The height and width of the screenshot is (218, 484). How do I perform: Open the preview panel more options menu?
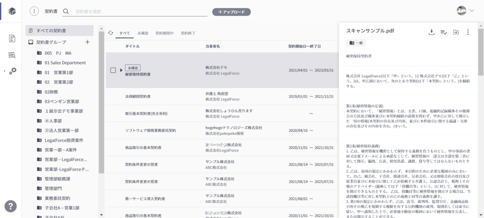(468, 32)
